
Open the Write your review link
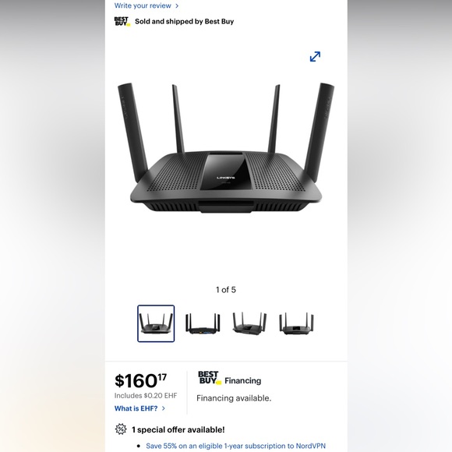click(143, 5)
